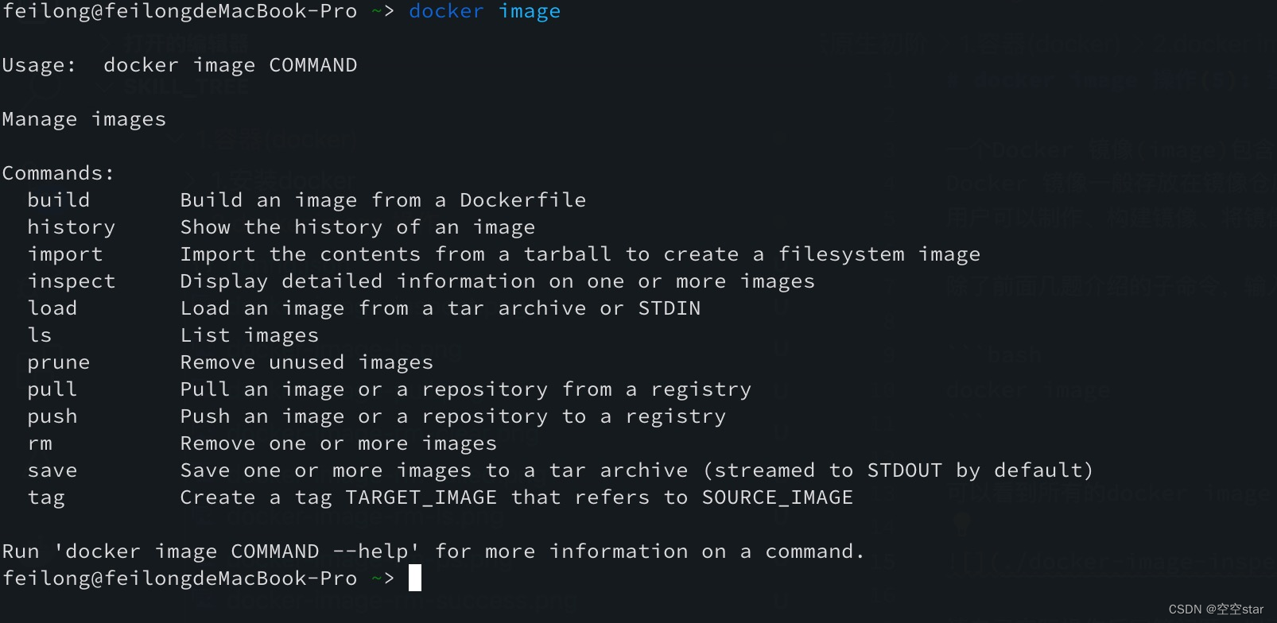
Task: Click the 'CSDN @空空star' watermark
Action: pos(1215,609)
